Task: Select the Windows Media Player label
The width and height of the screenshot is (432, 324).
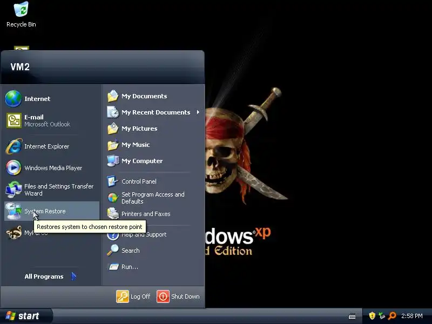Action: (53, 168)
